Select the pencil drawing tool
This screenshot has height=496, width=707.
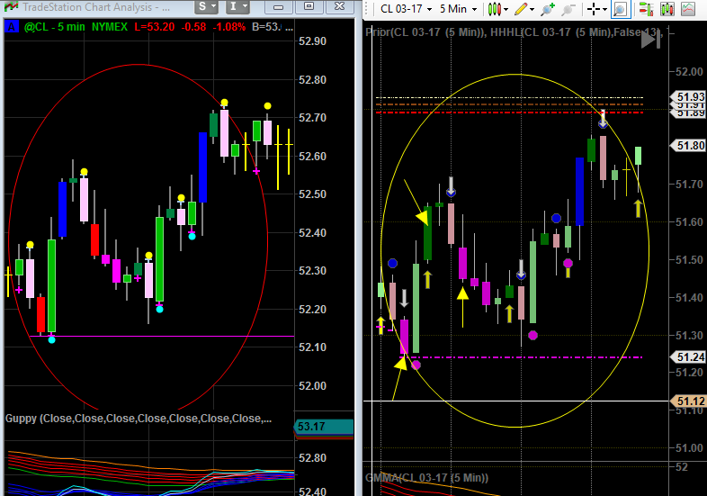click(521, 9)
